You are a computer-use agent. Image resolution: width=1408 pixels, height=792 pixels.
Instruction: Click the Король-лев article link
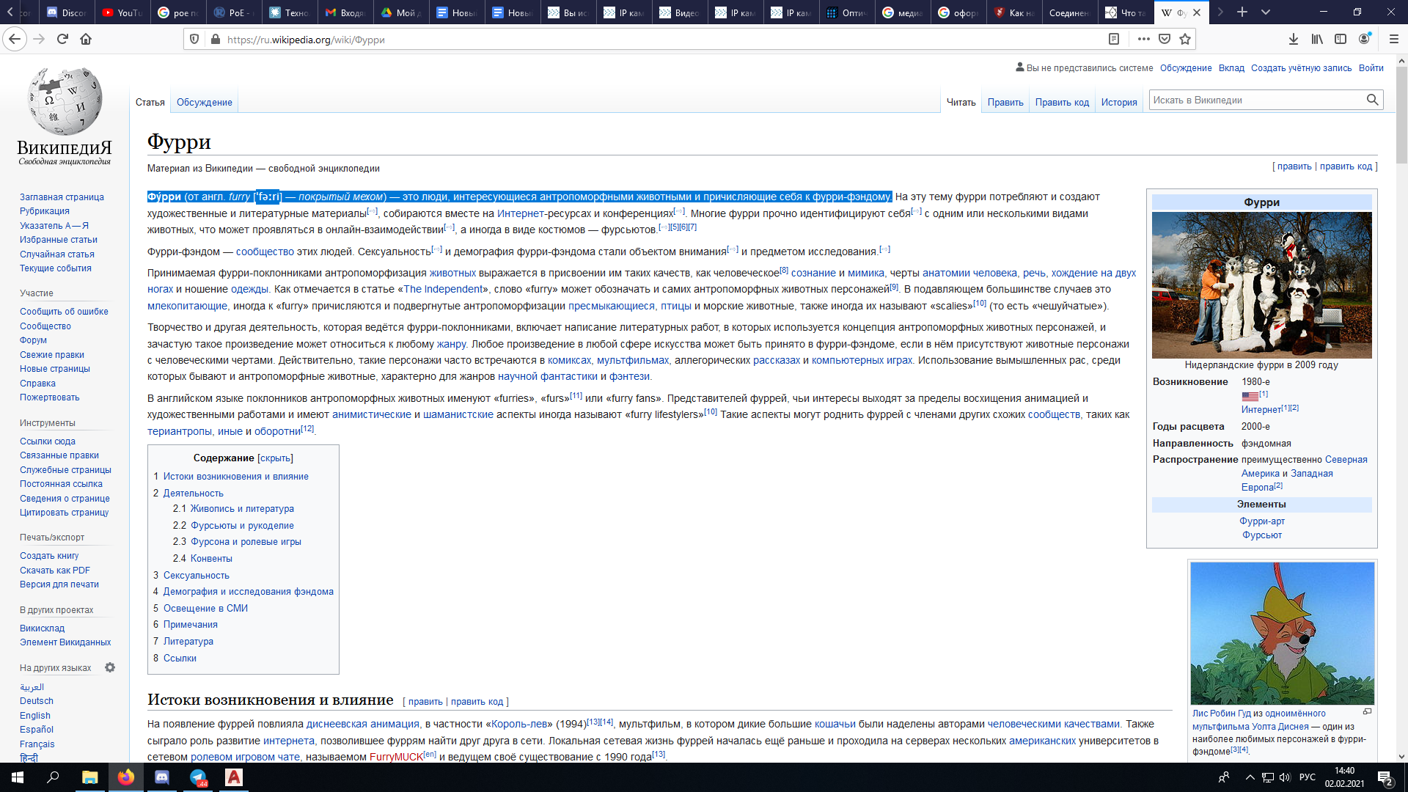click(x=520, y=724)
